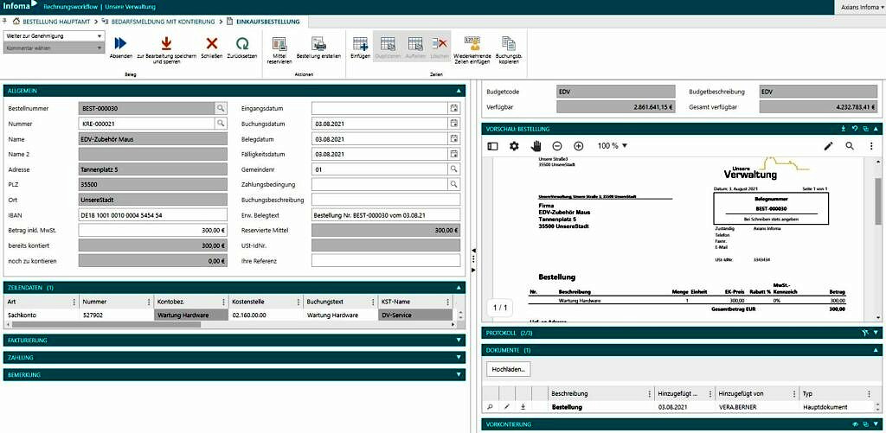Click Einkaufsbestellung breadcrumb
Image resolution: width=886 pixels, height=433 pixels.
[267, 22]
